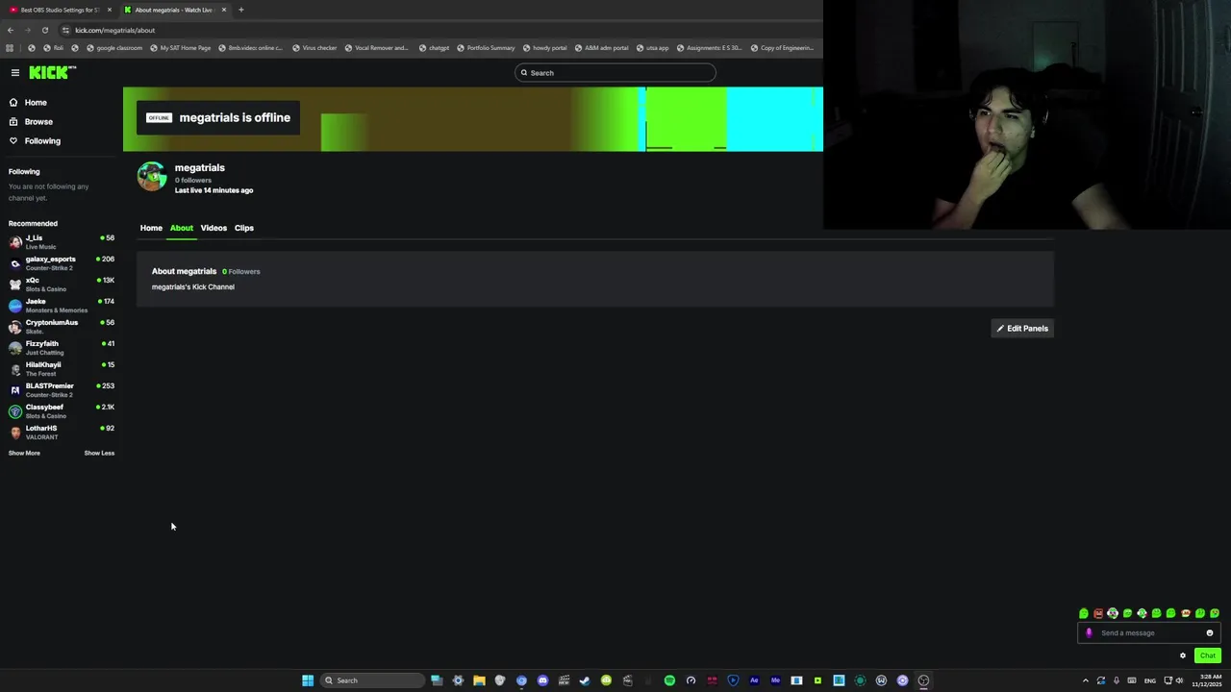Collapse recommended list with Show Less
Image resolution: width=1231 pixels, height=692 pixels.
tap(99, 454)
